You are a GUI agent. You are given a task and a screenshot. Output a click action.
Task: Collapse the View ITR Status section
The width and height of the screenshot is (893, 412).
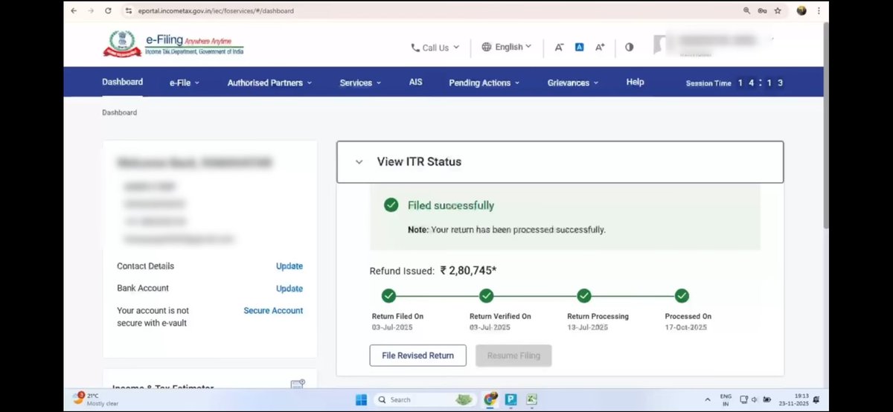pos(359,161)
